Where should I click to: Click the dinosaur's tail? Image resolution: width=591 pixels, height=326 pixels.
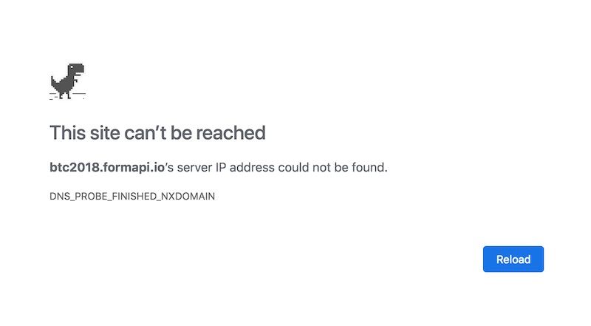(x=55, y=82)
